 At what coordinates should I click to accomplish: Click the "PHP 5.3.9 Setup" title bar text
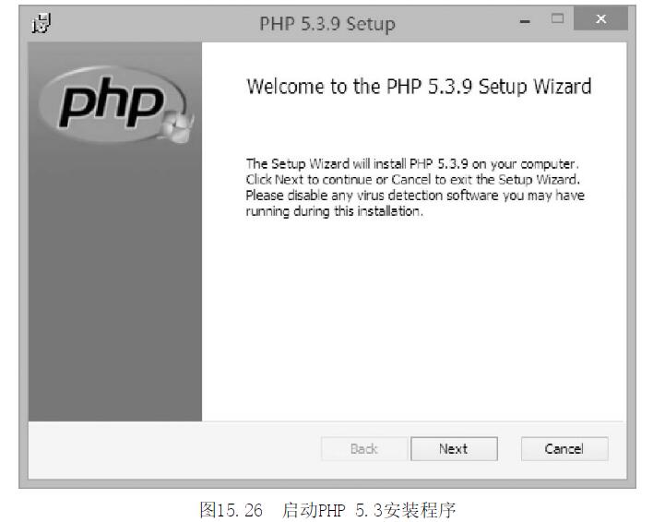pos(327,23)
